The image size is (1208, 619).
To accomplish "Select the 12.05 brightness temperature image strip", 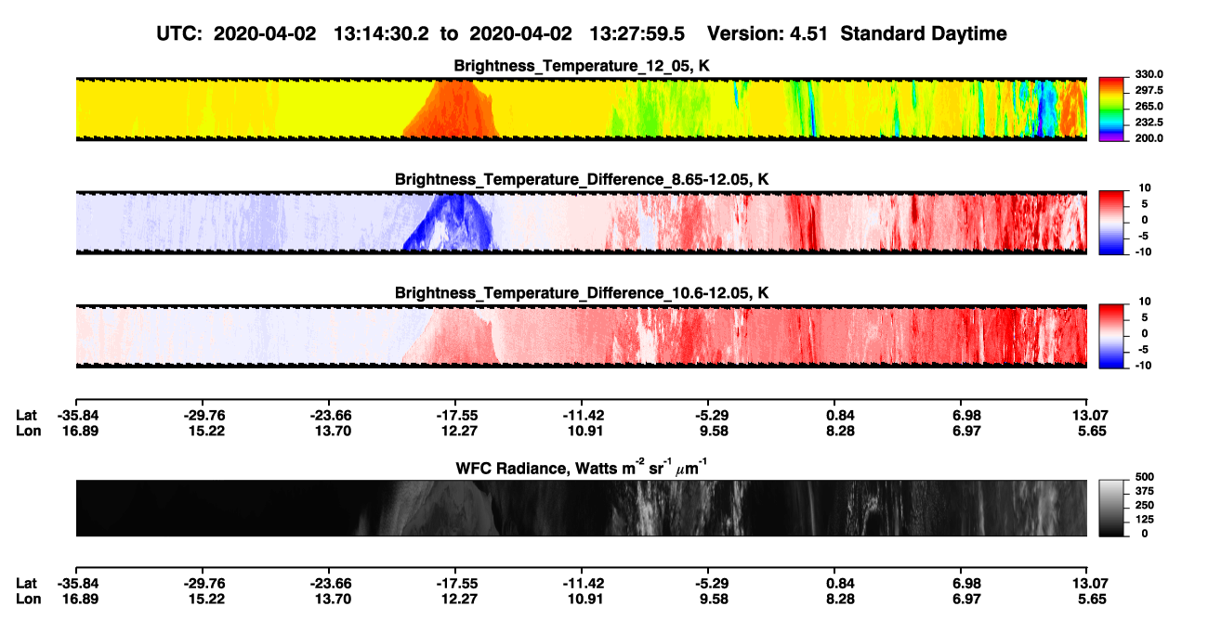I will 581,109.
